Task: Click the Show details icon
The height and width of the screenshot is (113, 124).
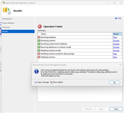Action: tap(51, 82)
